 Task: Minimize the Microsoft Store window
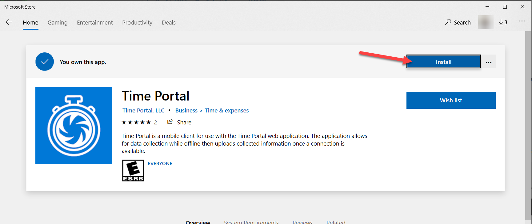tap(487, 7)
